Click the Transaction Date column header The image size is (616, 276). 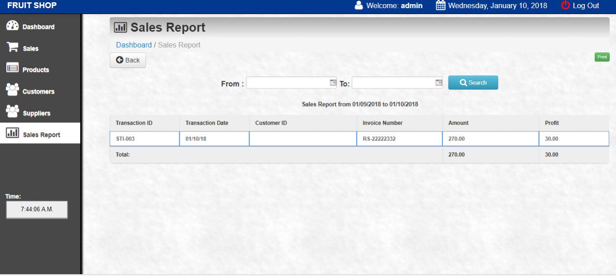tap(214, 123)
